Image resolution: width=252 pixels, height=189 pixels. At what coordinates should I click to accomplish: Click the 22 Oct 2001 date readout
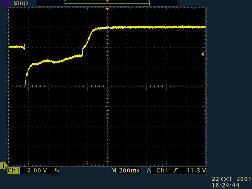pyautogui.click(x=231, y=179)
